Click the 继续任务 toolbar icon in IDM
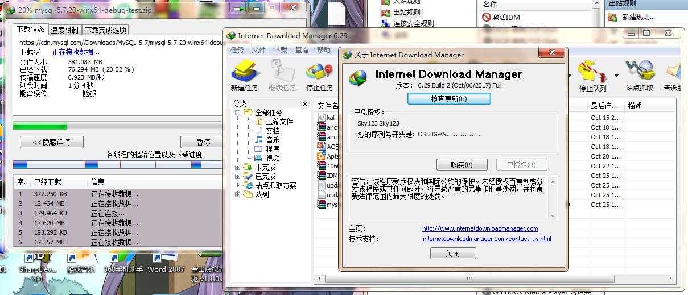688x295 pixels. click(x=282, y=76)
